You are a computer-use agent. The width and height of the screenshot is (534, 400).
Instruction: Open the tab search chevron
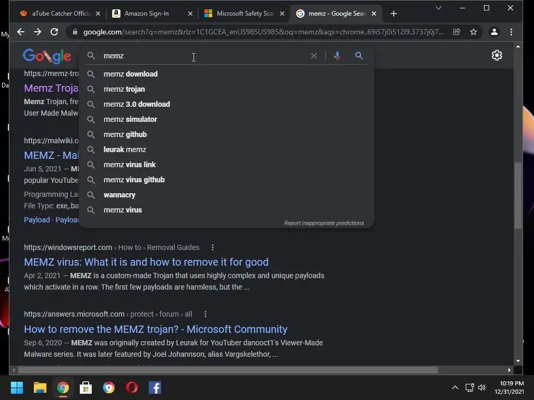coord(439,8)
